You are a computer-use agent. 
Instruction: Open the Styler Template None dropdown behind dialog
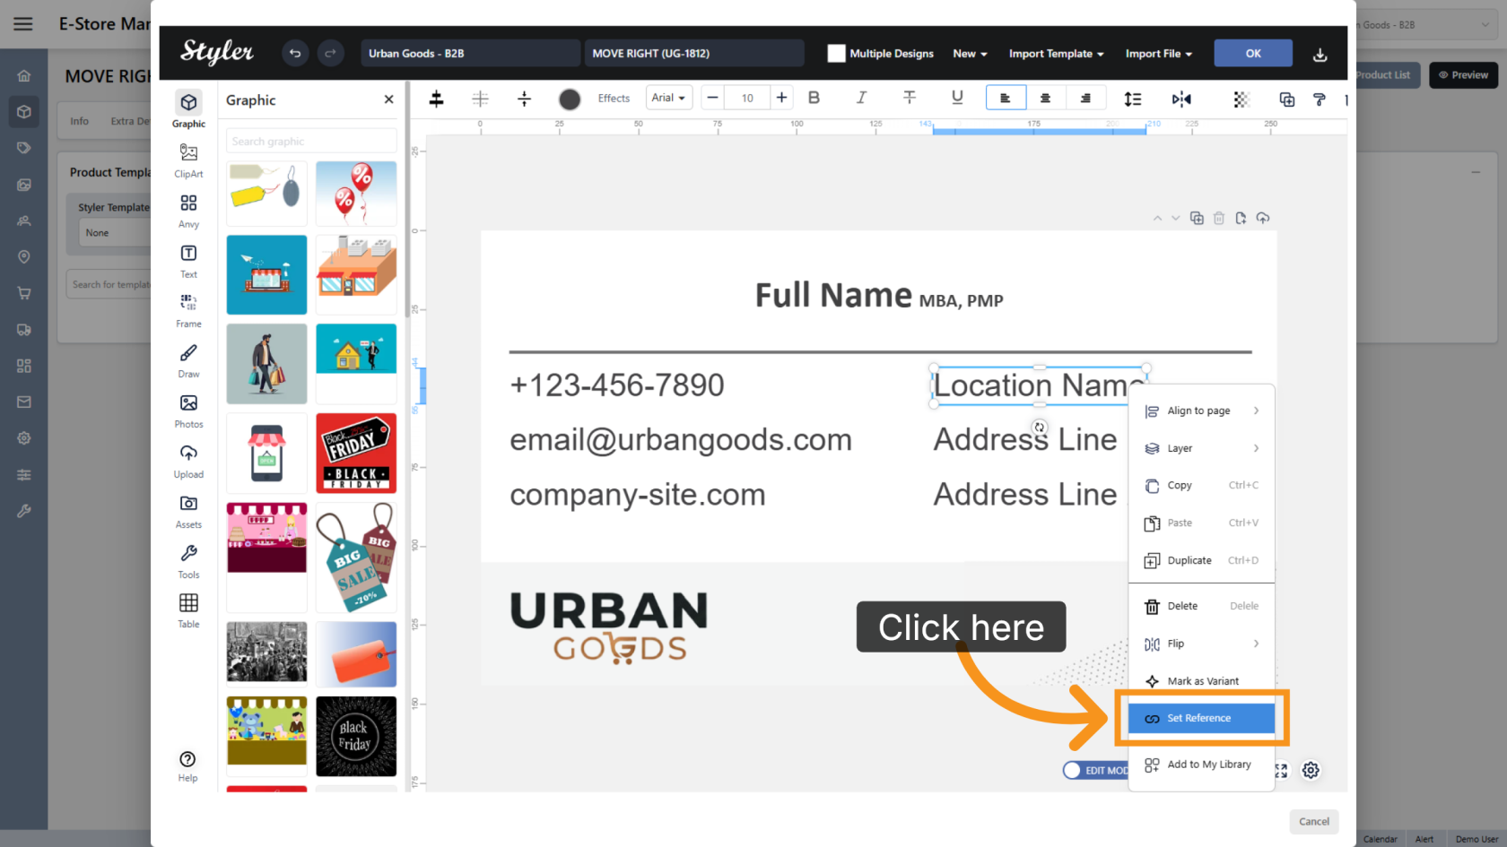pos(116,233)
